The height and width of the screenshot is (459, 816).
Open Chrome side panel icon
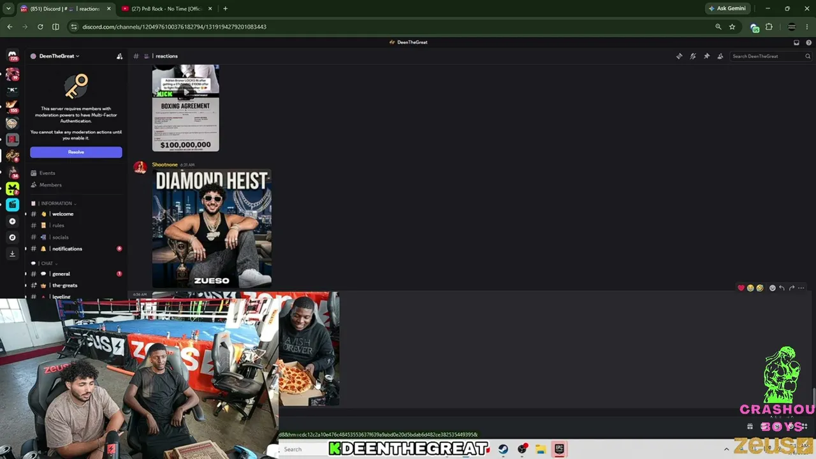55,27
